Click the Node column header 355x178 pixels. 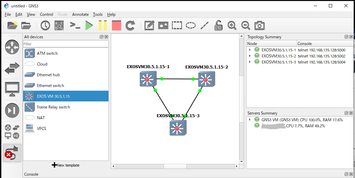tap(272, 43)
